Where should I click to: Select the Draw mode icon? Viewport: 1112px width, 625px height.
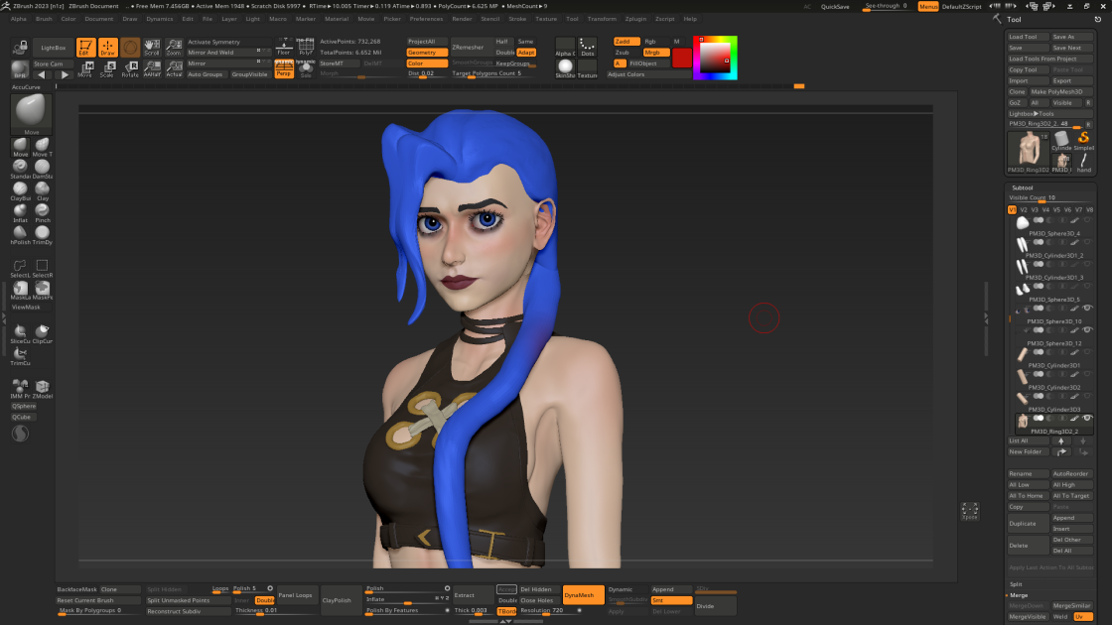[108, 48]
